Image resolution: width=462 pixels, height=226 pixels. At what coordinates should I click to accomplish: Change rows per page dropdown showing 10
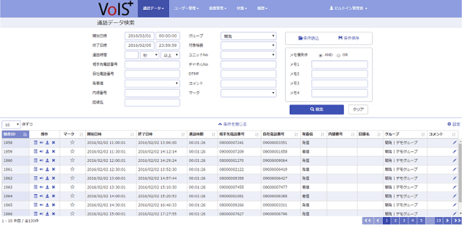point(11,125)
